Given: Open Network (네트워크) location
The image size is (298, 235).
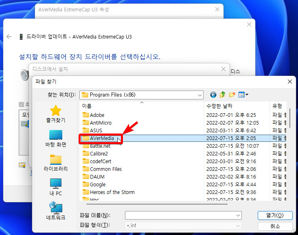Looking at the screenshot, I should [x=56, y=211].
